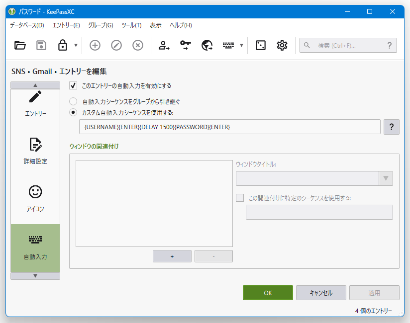The image size is (410, 323).
Task: Open auto-type keyboard dropdown arrow
Action: click(242, 45)
